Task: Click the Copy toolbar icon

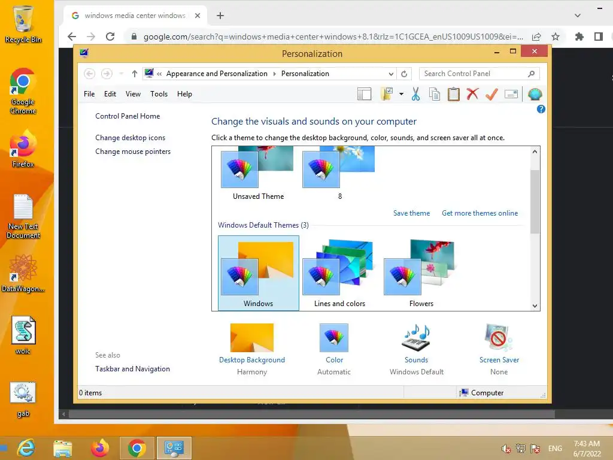Action: pos(435,94)
